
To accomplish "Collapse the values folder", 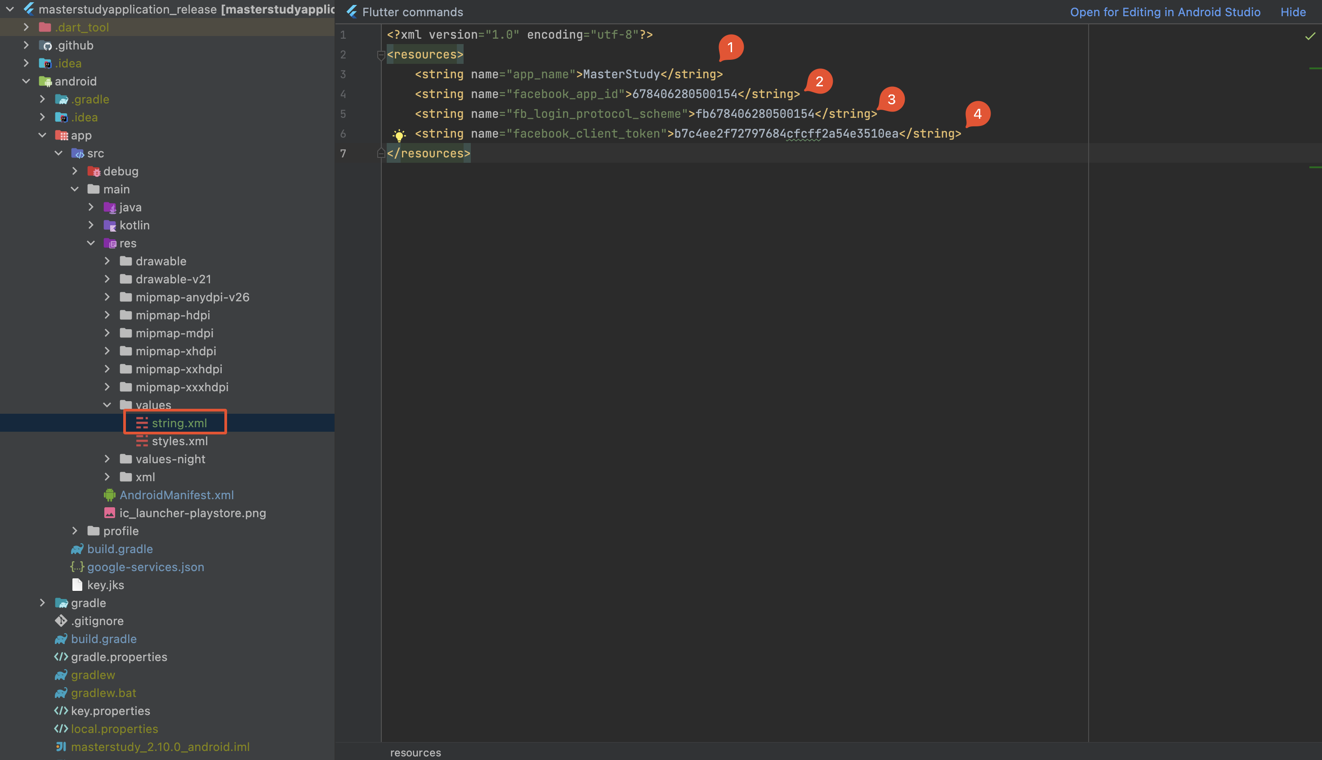I will coord(107,405).
